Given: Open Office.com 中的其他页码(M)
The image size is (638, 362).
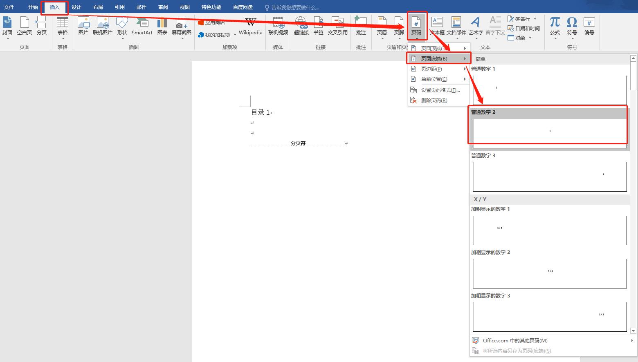Looking at the screenshot, I should pyautogui.click(x=553, y=340).
